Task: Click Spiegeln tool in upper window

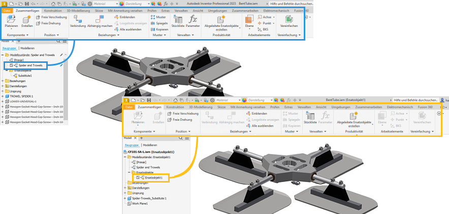Action: [159, 23]
